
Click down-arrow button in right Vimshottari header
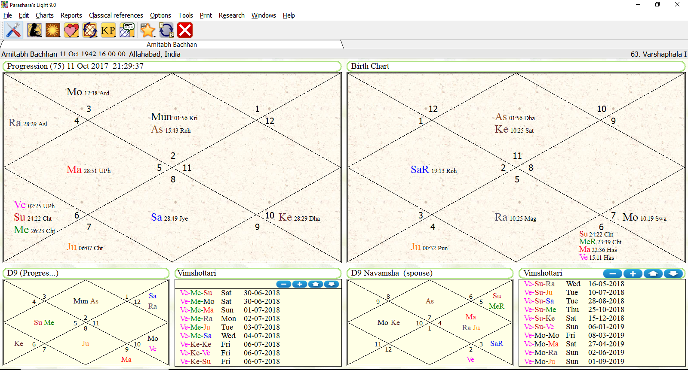[673, 273]
